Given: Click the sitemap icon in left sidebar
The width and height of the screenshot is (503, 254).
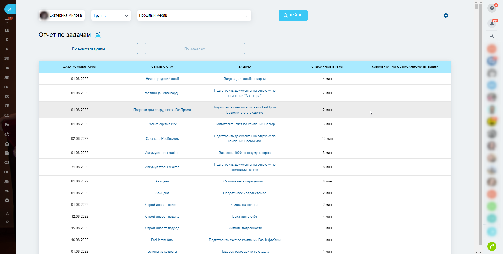Looking at the screenshot, I should pyautogui.click(x=7, y=213).
